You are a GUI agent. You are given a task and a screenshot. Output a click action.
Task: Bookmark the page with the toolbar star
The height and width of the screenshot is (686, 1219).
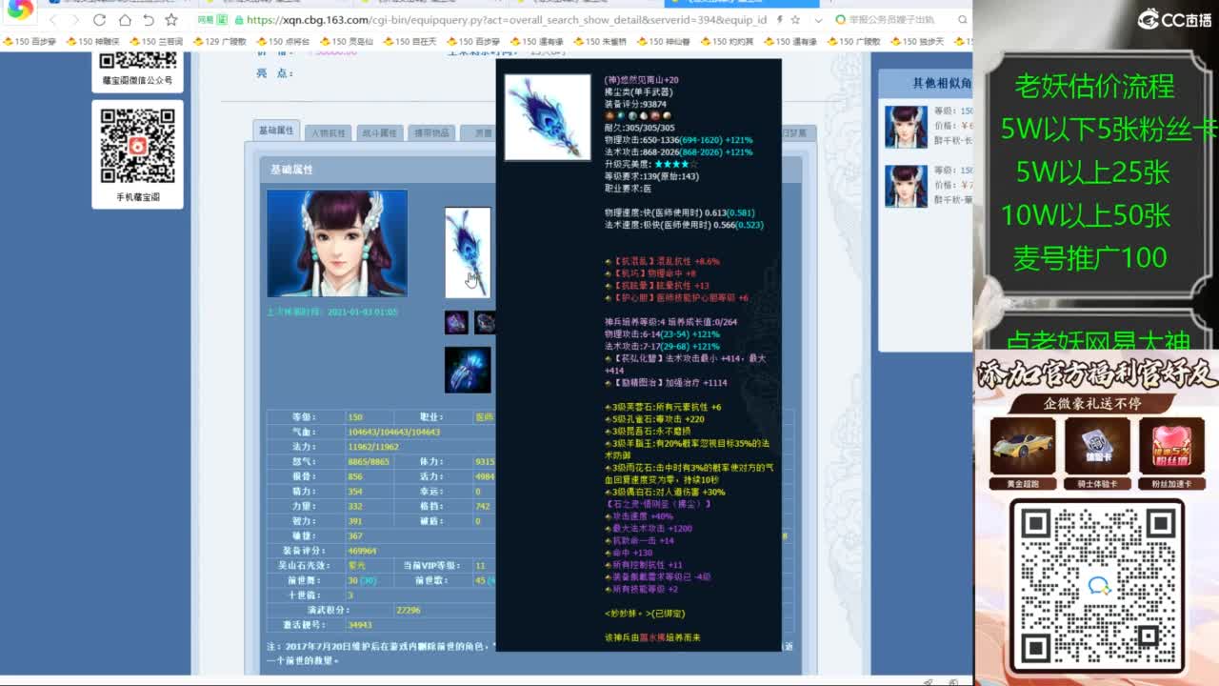pos(171,20)
